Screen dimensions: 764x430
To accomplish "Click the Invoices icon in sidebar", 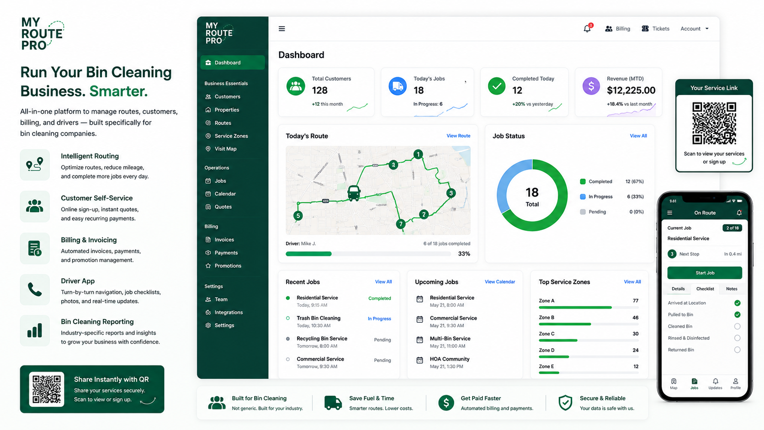I will 208,240.
